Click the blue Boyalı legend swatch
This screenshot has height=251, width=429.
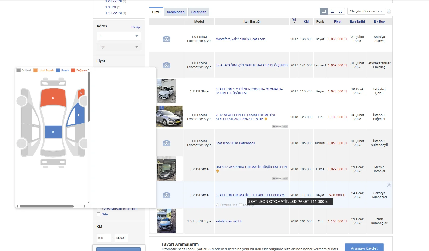click(x=58, y=70)
